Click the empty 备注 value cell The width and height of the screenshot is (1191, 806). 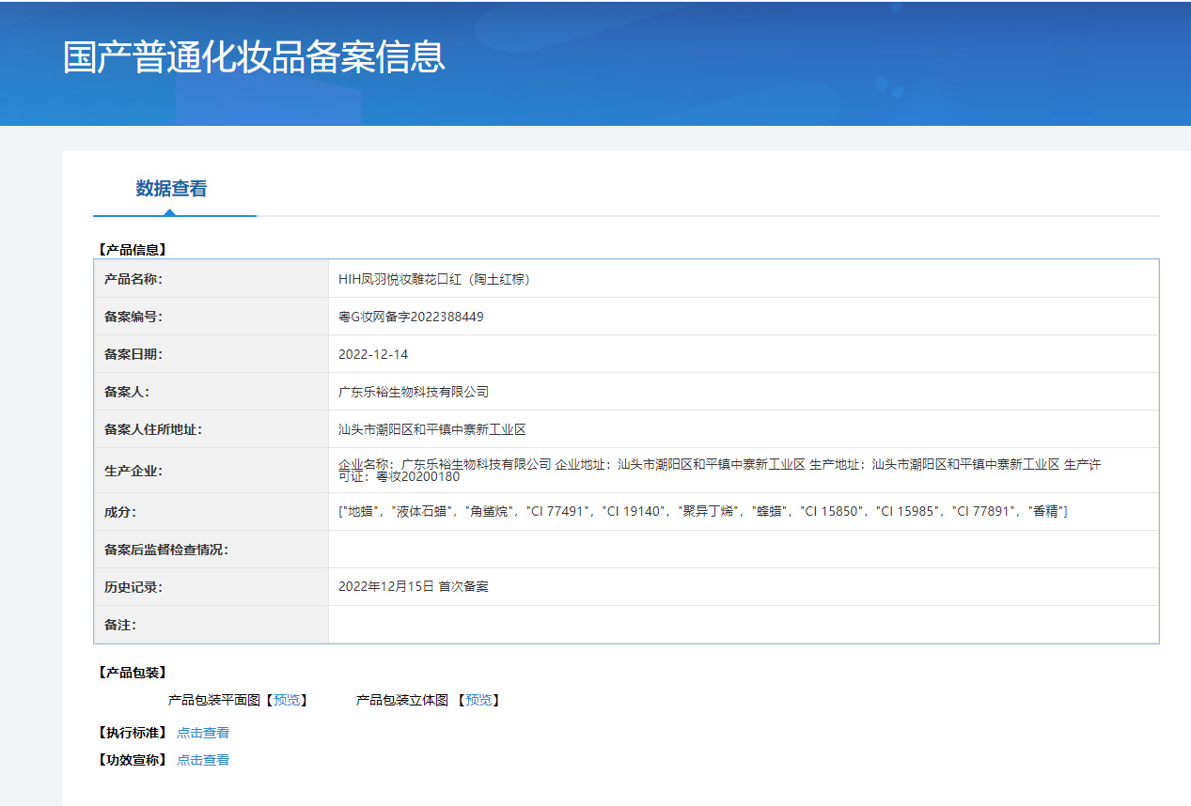click(743, 625)
